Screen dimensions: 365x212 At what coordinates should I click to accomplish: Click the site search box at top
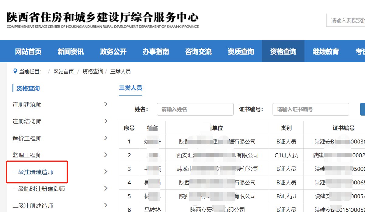(347, 20)
